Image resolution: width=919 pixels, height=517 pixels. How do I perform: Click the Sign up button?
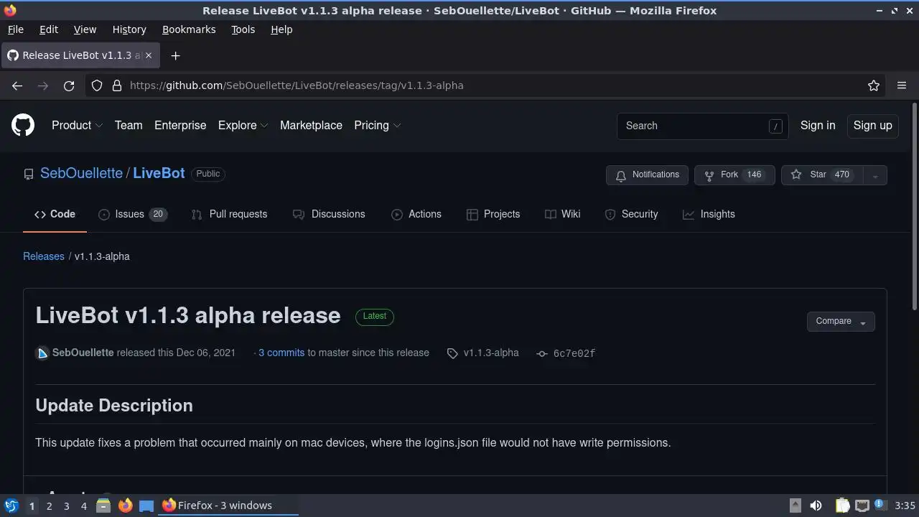[x=872, y=125]
